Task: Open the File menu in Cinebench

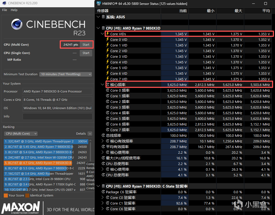Action: [5, 10]
